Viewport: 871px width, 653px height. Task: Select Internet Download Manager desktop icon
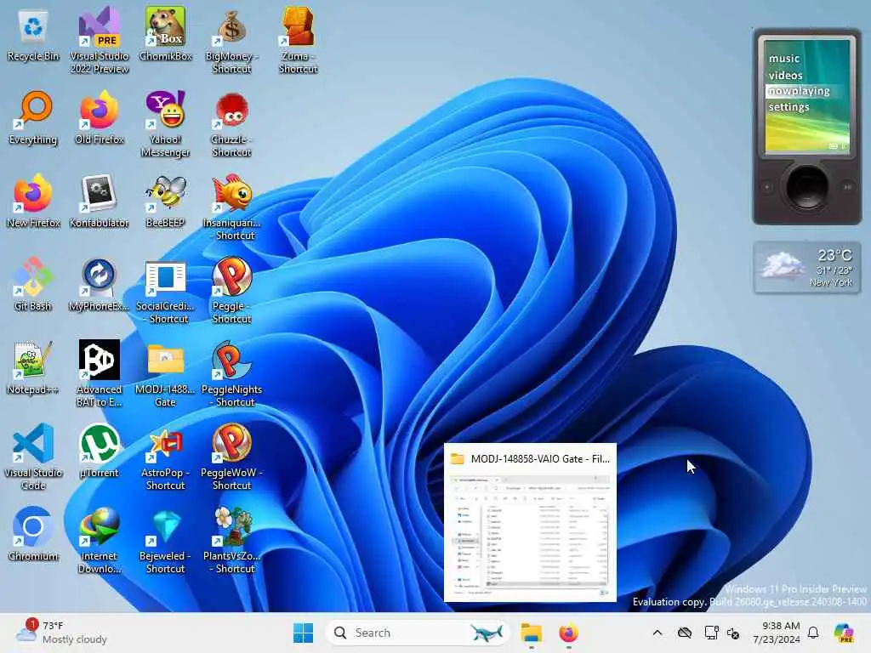click(99, 541)
